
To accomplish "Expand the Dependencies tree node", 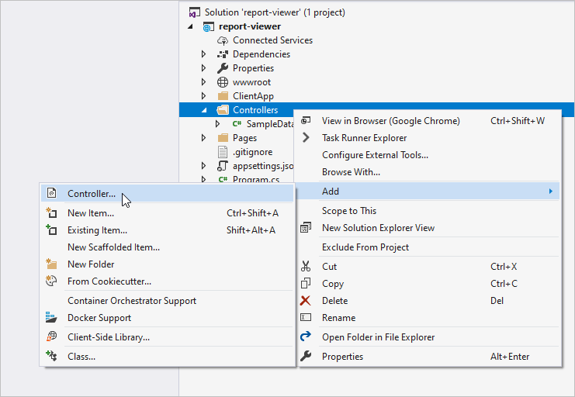I will 204,54.
